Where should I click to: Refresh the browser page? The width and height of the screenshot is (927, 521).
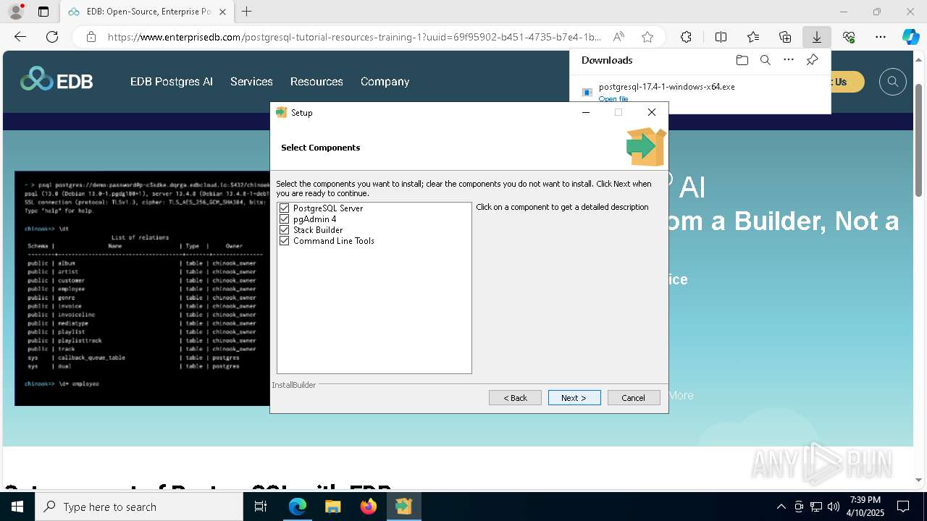click(x=52, y=37)
